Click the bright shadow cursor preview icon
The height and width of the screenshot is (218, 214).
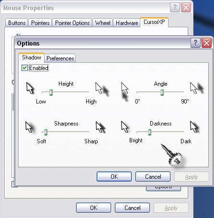click(125, 127)
